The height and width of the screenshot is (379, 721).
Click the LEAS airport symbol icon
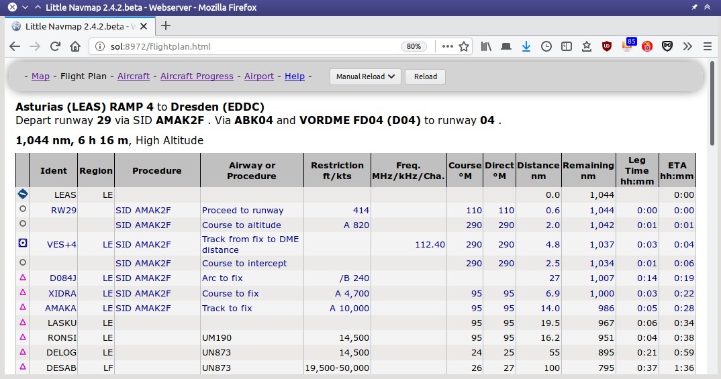pyautogui.click(x=23, y=194)
